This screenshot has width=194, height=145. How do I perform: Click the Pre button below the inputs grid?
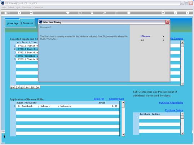pos(17,87)
